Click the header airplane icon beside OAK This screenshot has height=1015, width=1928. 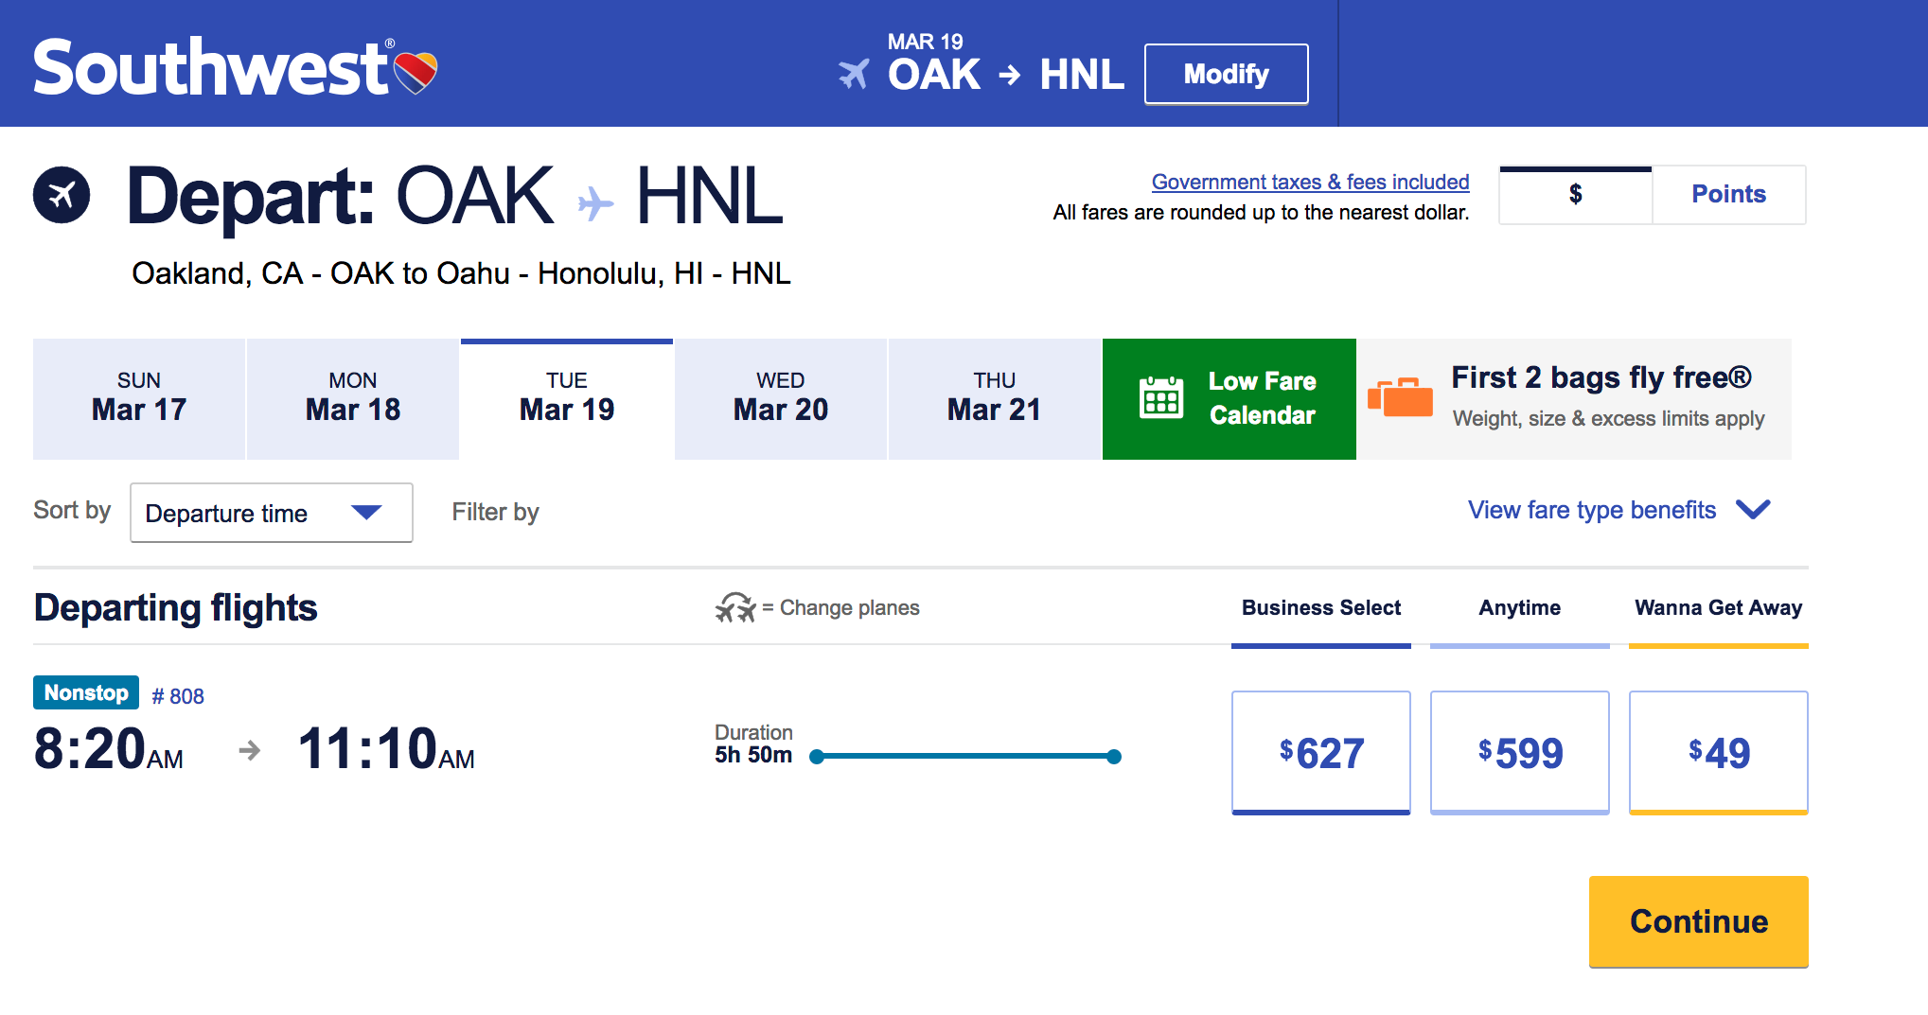tap(854, 74)
